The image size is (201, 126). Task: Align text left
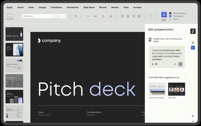[x=122, y=16]
